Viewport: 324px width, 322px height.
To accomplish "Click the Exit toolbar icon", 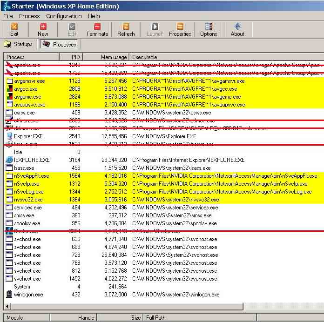I will (14, 29).
